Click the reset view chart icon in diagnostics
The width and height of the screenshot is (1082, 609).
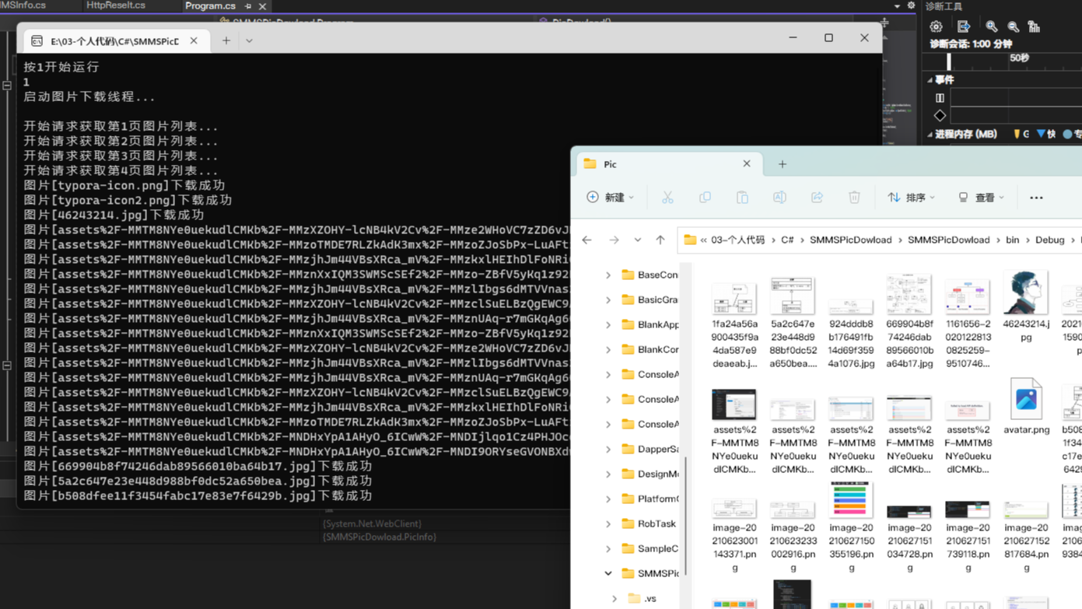1034,26
